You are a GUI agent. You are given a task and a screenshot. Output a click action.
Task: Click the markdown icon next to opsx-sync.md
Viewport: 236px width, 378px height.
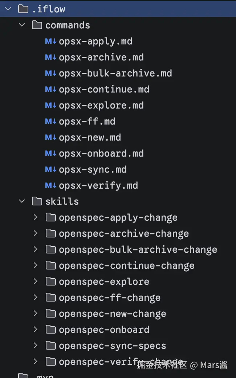click(x=50, y=169)
